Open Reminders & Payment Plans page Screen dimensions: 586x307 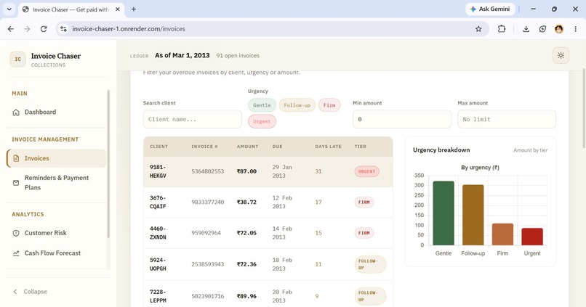click(56, 183)
